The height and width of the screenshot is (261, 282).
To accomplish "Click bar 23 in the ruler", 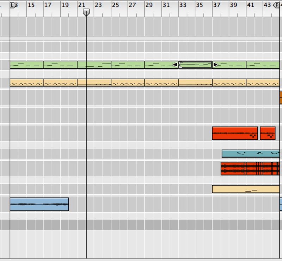I will click(98, 5).
